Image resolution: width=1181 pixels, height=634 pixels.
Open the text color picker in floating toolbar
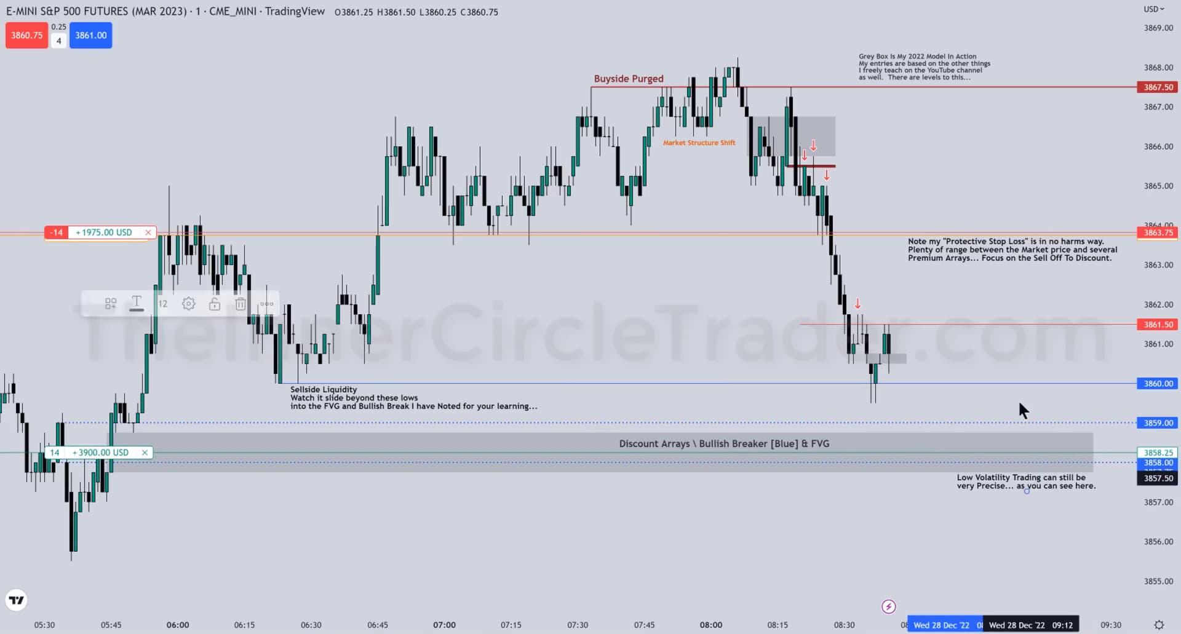point(137,304)
